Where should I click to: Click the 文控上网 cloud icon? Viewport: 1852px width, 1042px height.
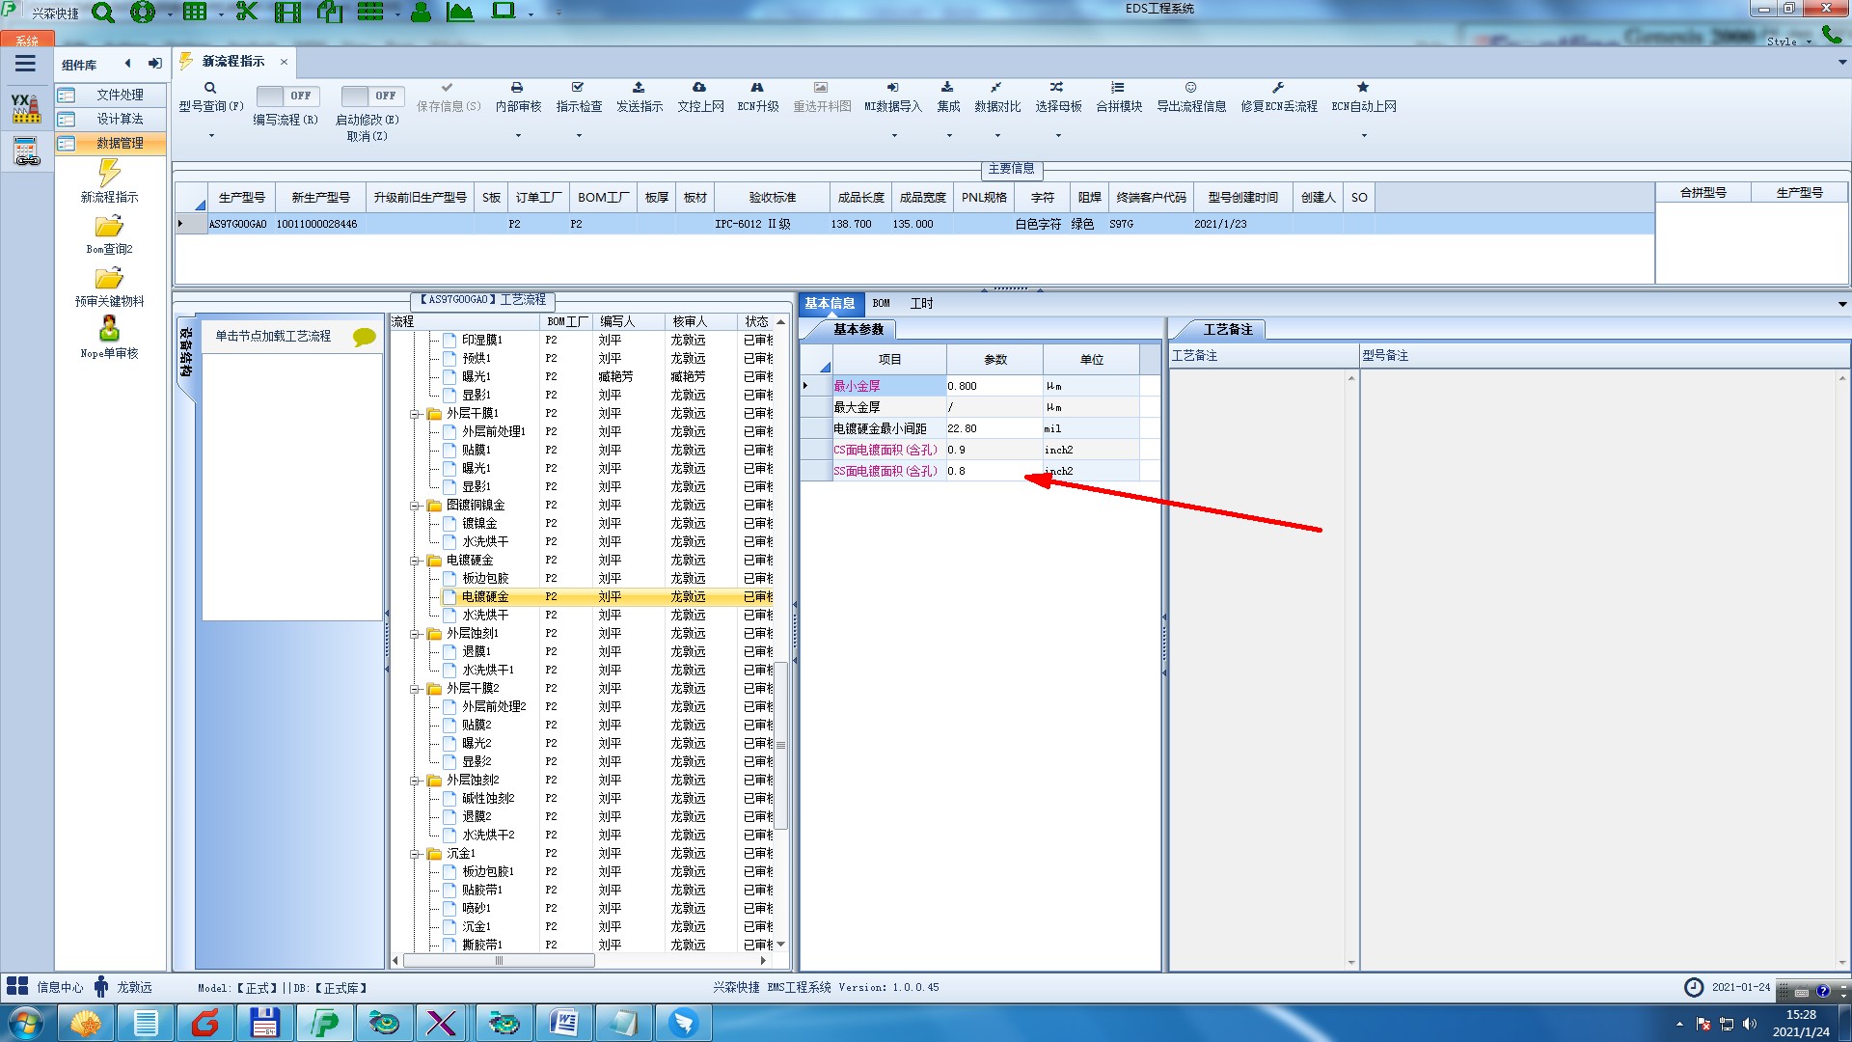click(699, 88)
